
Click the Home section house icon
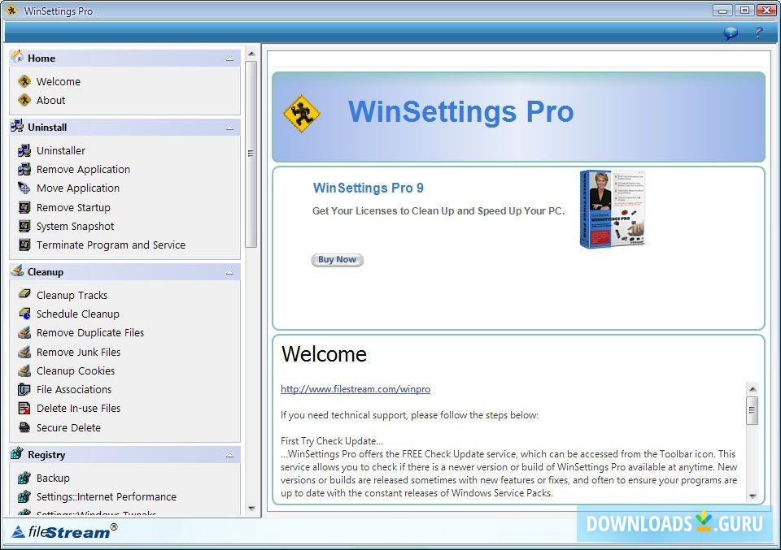17,57
